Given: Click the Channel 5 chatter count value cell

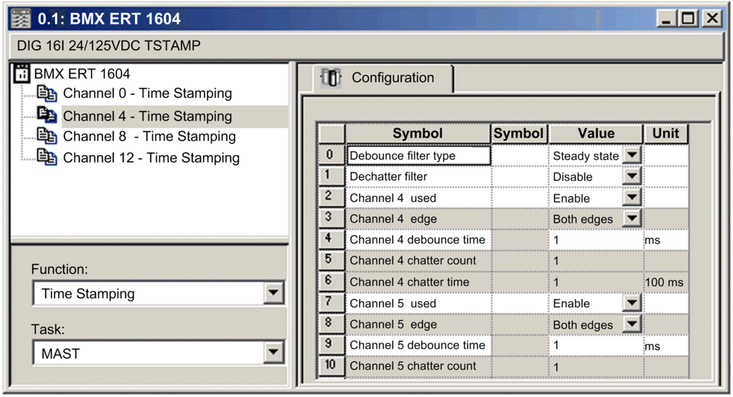Looking at the screenshot, I should pos(596,366).
